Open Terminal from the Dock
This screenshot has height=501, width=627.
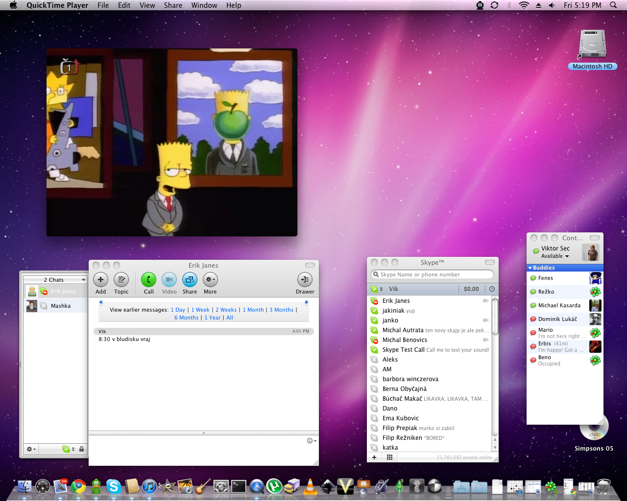pos(239,486)
